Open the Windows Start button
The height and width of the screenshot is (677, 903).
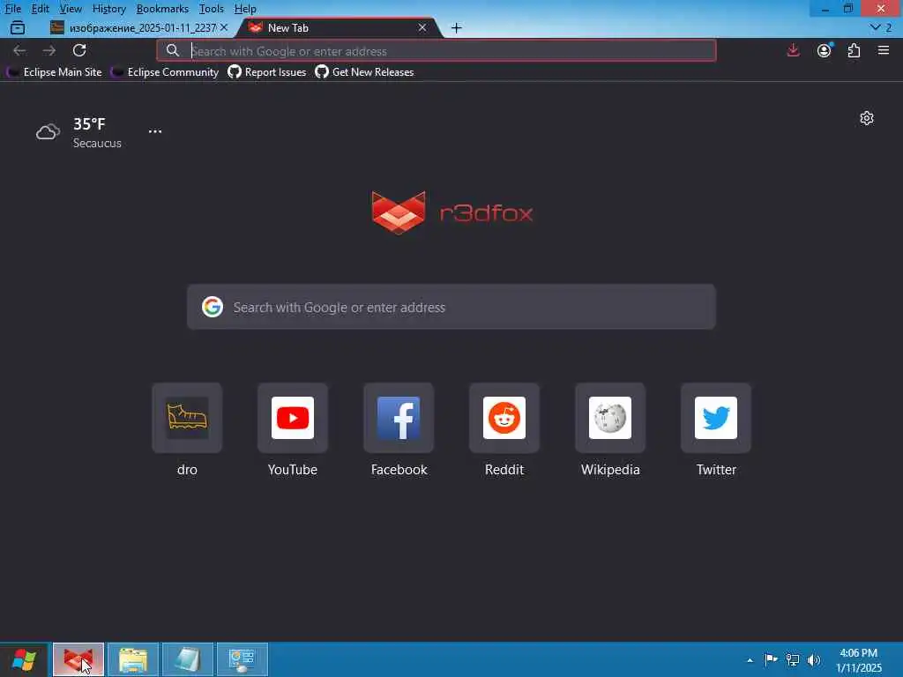tap(24, 659)
